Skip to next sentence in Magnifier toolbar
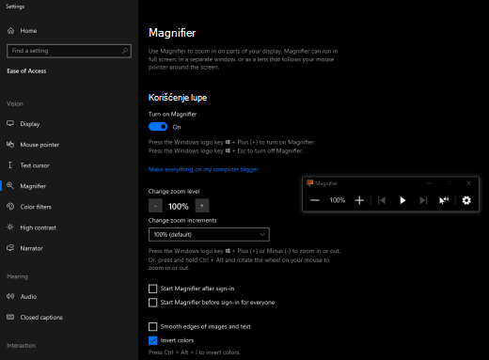Screen dimensions: 489x360 [423, 200]
